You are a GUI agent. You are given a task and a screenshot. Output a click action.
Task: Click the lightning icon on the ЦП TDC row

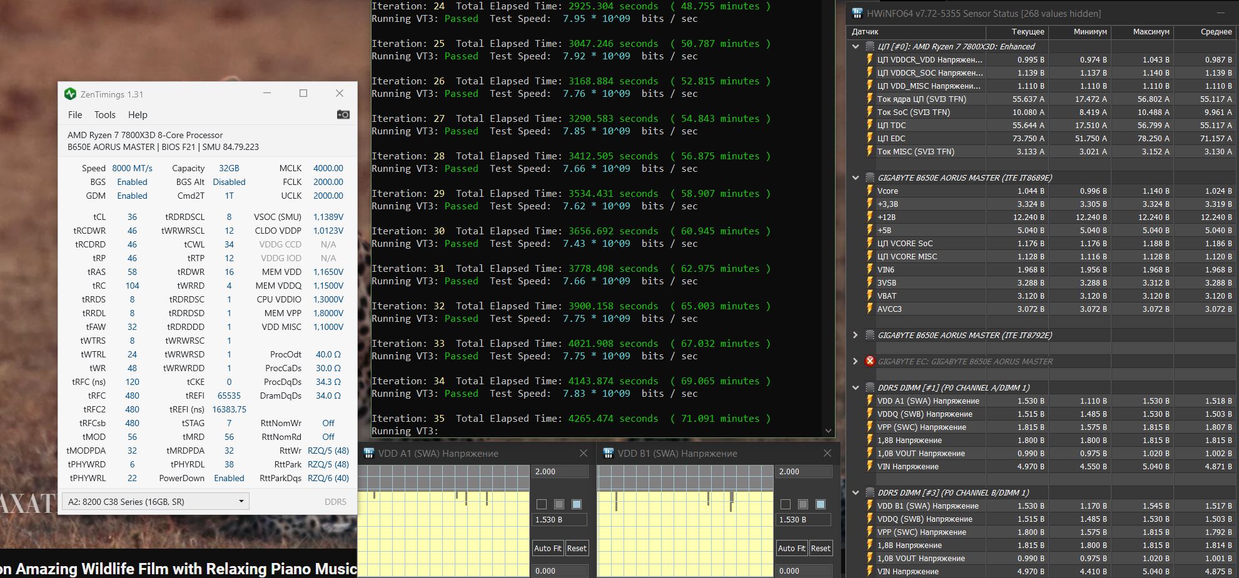(x=869, y=125)
